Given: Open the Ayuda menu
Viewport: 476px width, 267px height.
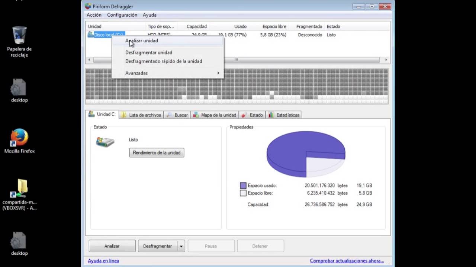Looking at the screenshot, I should pyautogui.click(x=149, y=15).
